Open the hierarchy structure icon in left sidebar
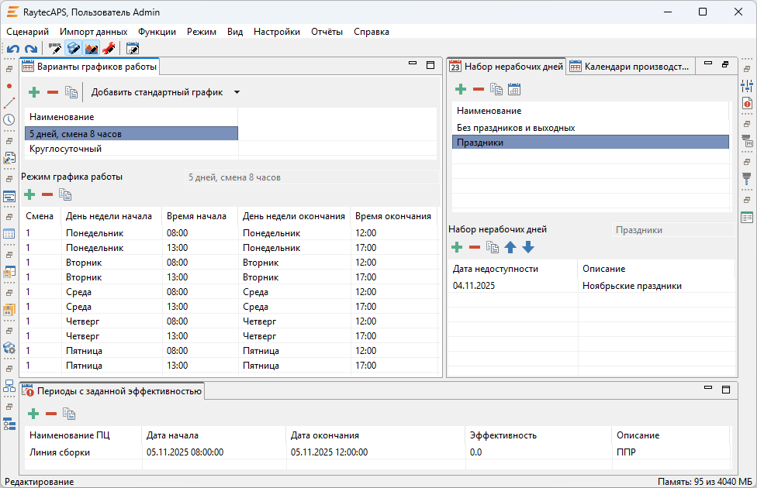This screenshot has height=488, width=757. point(9,386)
